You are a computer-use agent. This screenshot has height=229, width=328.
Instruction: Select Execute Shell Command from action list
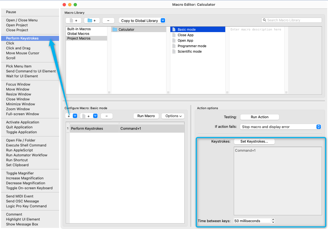(x=26, y=145)
